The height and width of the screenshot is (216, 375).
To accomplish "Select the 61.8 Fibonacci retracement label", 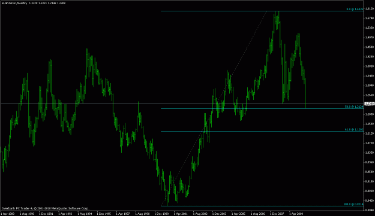I will pyautogui.click(x=354, y=129).
